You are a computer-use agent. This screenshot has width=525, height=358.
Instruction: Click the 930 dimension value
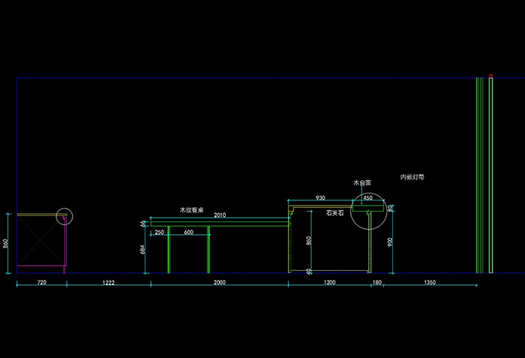[320, 197]
